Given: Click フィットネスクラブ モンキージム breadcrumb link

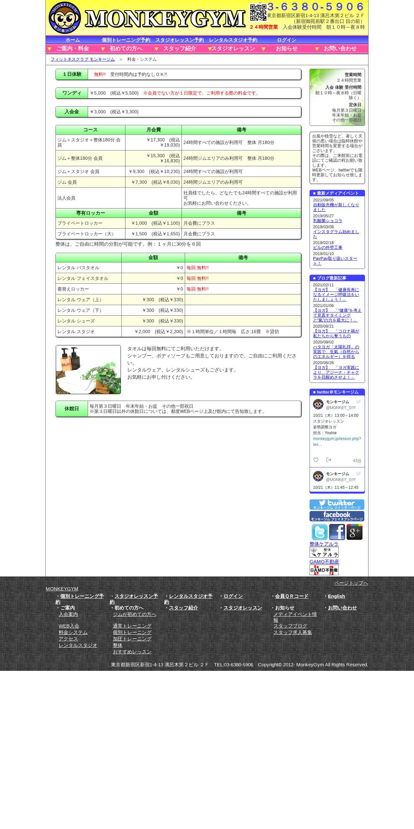Looking at the screenshot, I should [83, 59].
